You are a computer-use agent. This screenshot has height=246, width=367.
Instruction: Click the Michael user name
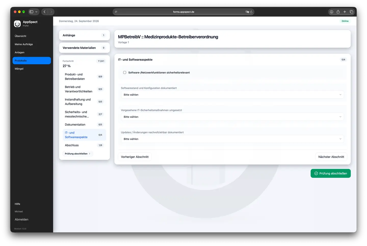pos(19,212)
